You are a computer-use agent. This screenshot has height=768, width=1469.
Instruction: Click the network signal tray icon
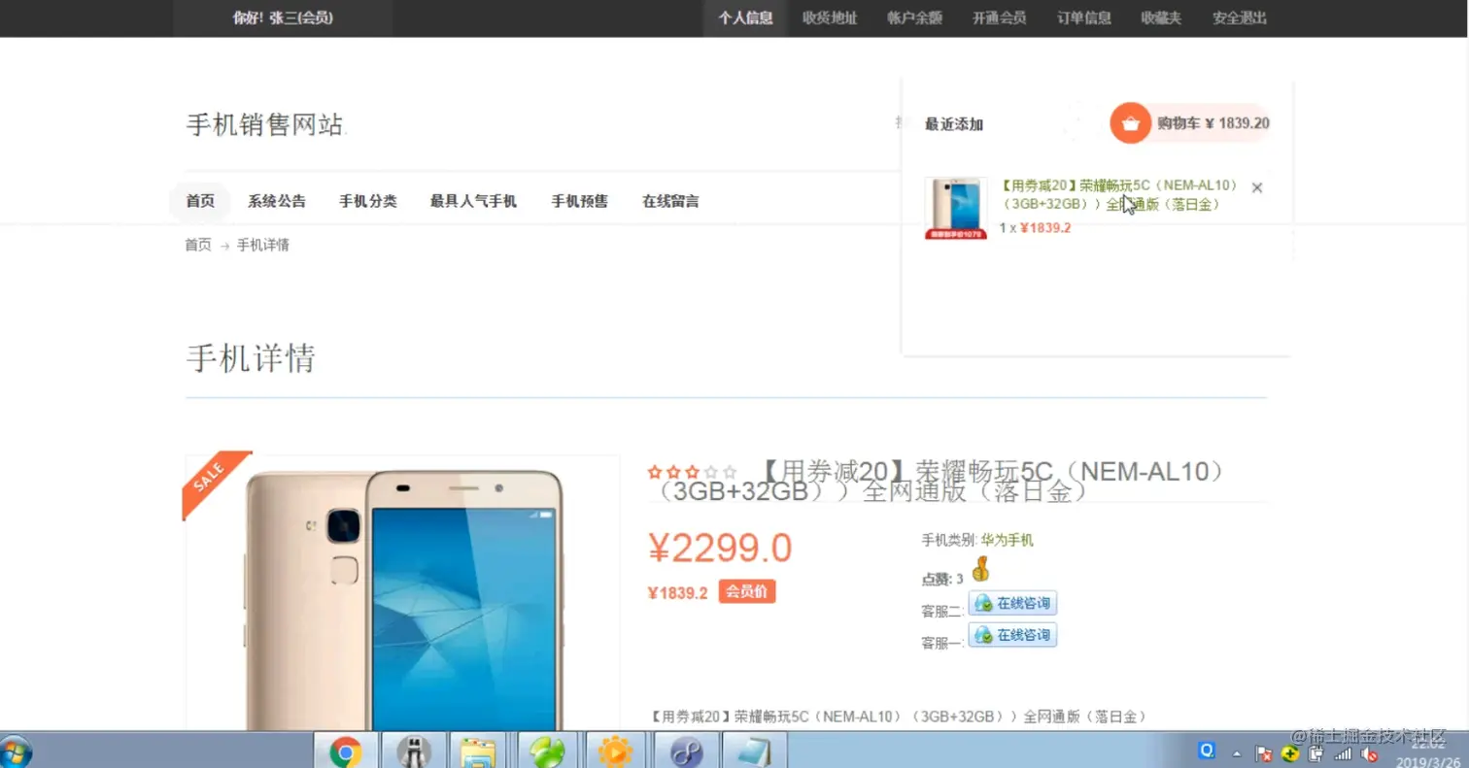click(1343, 754)
